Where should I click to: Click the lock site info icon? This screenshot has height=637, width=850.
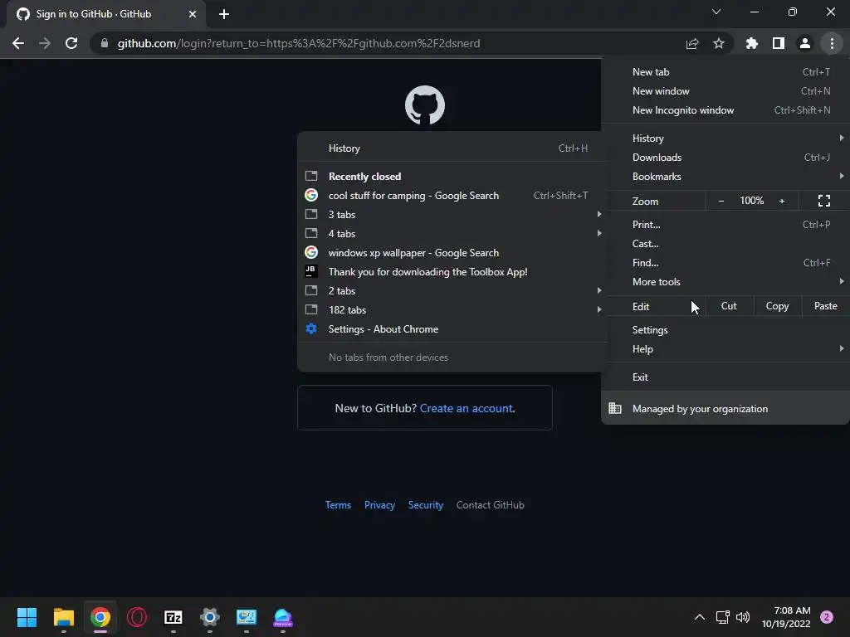click(105, 43)
